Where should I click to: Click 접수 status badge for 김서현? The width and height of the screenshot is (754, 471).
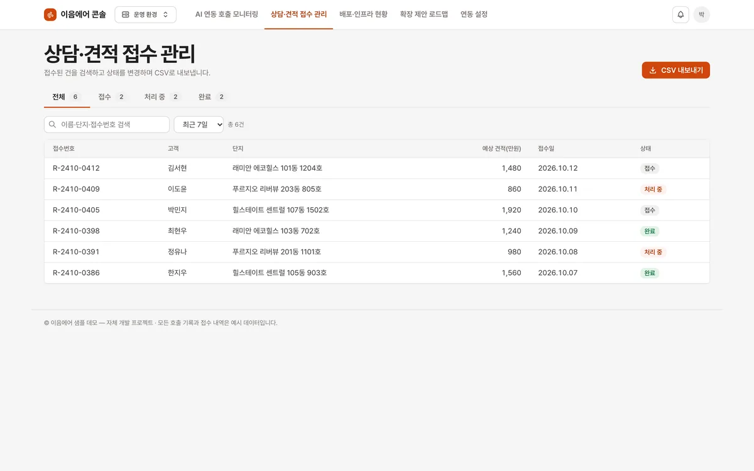click(x=650, y=168)
